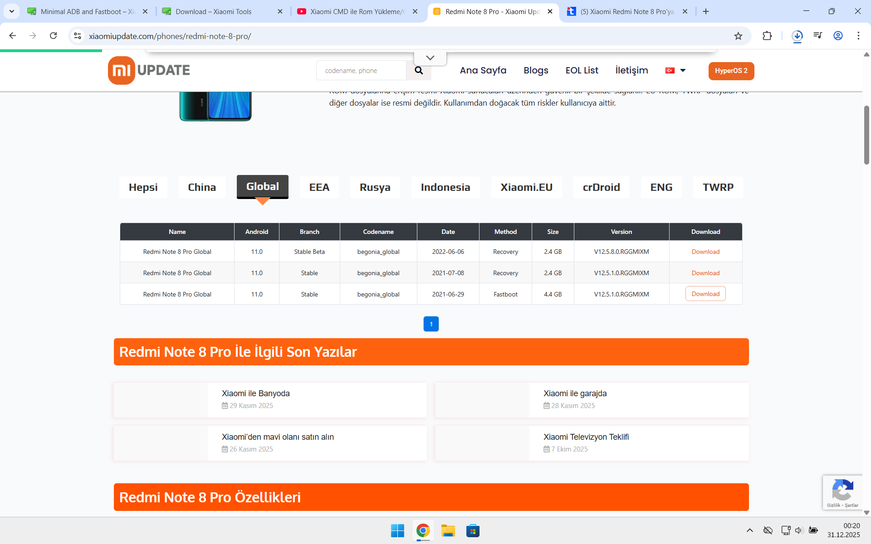The width and height of the screenshot is (871, 544).
Task: Click the HyperOS 2 button
Action: coord(731,71)
